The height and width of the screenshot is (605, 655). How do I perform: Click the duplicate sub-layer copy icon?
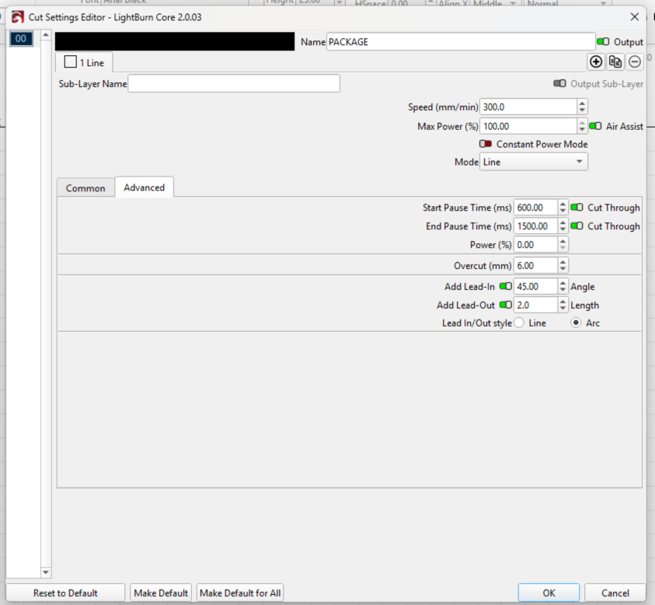tap(615, 62)
